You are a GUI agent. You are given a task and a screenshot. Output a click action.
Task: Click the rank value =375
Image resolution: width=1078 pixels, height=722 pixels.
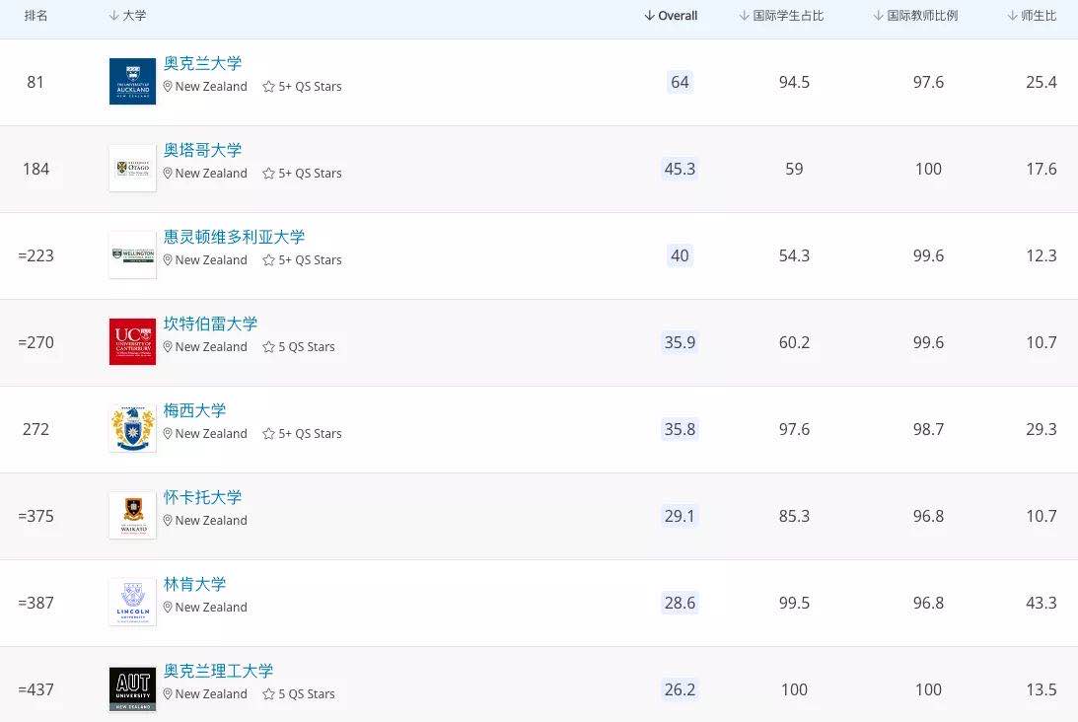tap(36, 516)
